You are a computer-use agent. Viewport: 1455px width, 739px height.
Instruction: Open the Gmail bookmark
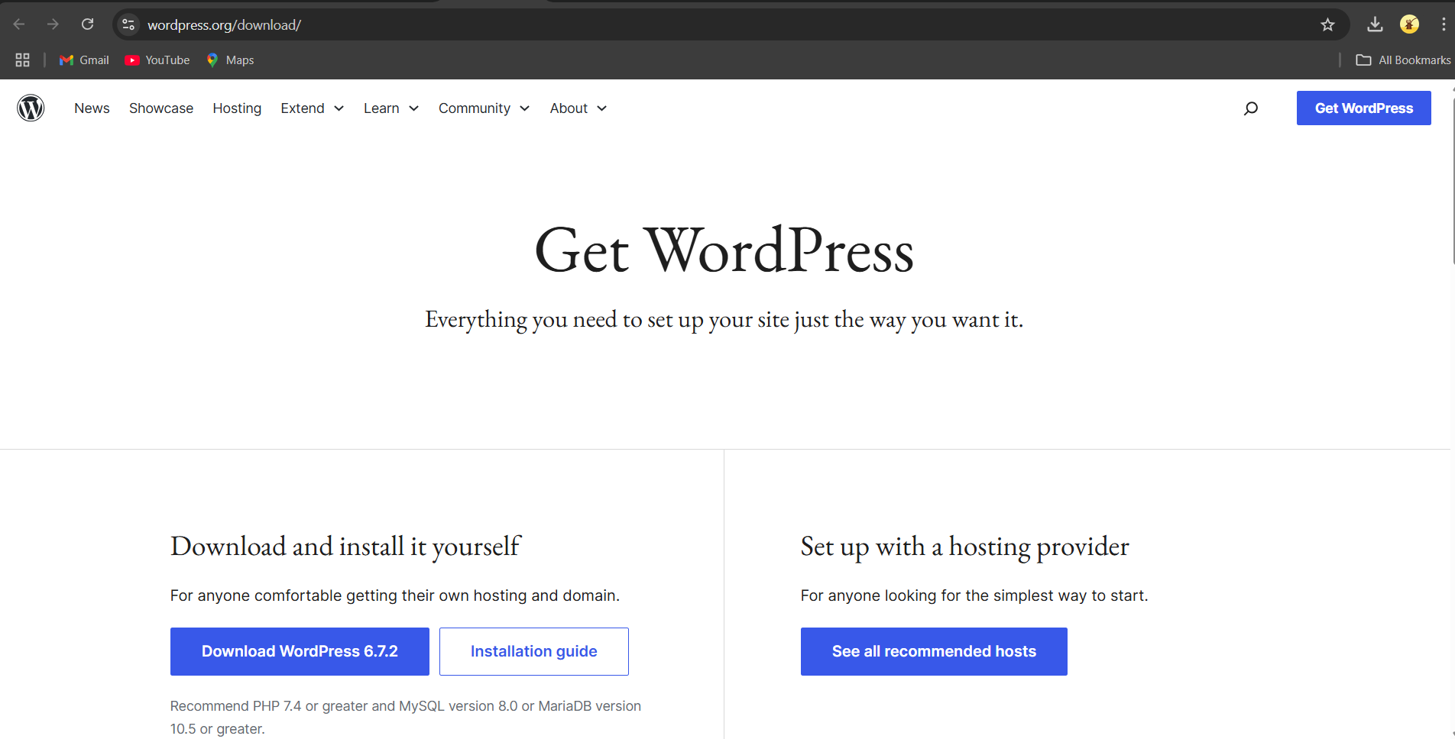tap(84, 60)
